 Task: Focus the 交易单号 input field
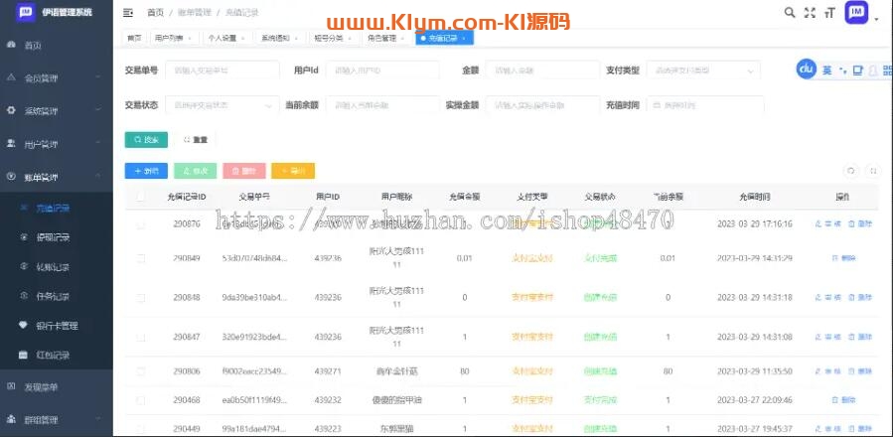(223, 71)
